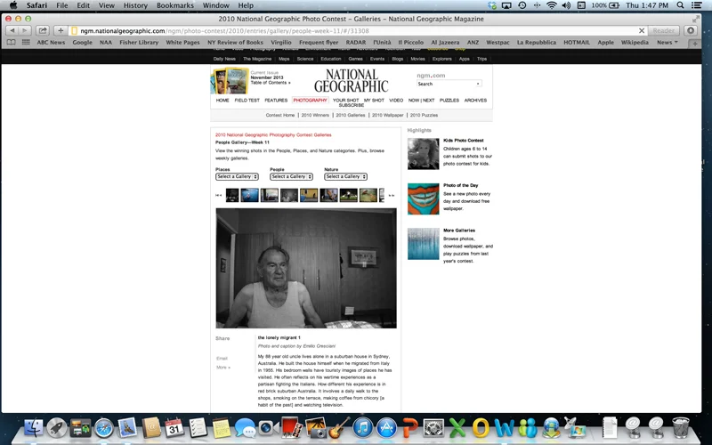The width and height of the screenshot is (712, 445).
Task: Open volume control in menu bar
Action: click(566, 5)
